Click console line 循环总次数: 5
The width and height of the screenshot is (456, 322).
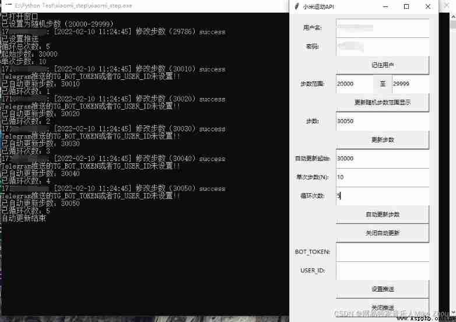26,46
